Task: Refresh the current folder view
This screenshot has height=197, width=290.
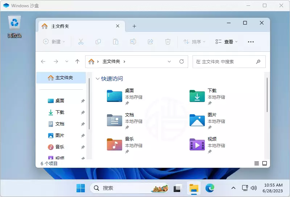Action: pos(182,61)
